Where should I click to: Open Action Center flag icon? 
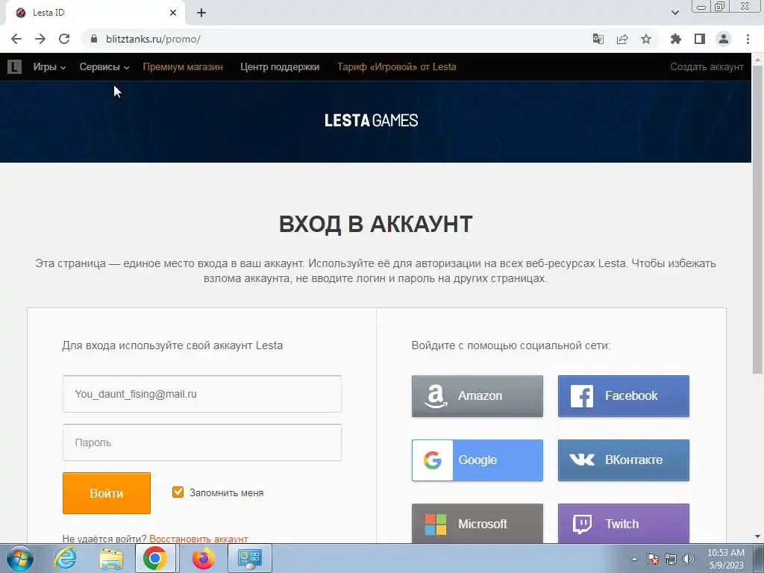[653, 559]
